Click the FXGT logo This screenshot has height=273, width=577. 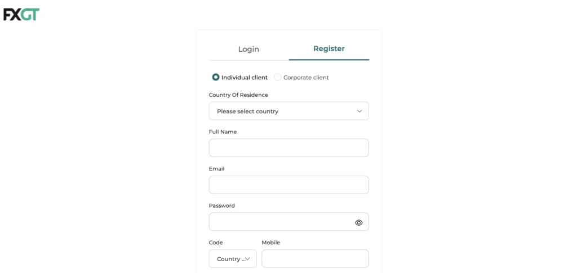tap(21, 15)
